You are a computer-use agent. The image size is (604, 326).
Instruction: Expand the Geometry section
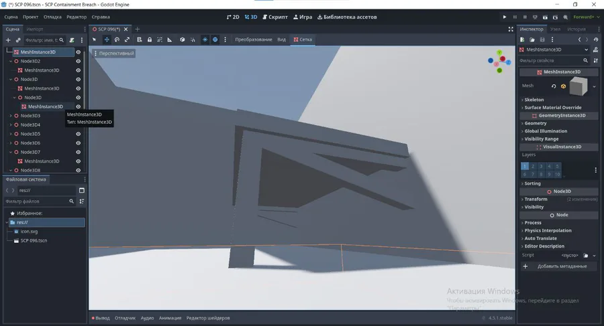558,123
